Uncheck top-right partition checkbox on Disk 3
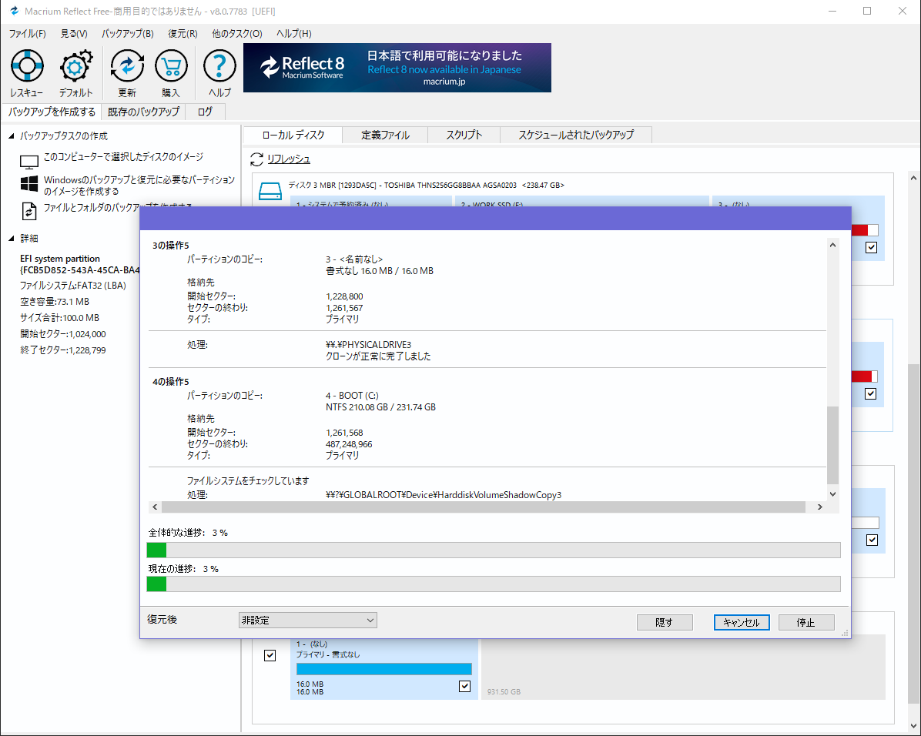The width and height of the screenshot is (921, 736). 871,247
